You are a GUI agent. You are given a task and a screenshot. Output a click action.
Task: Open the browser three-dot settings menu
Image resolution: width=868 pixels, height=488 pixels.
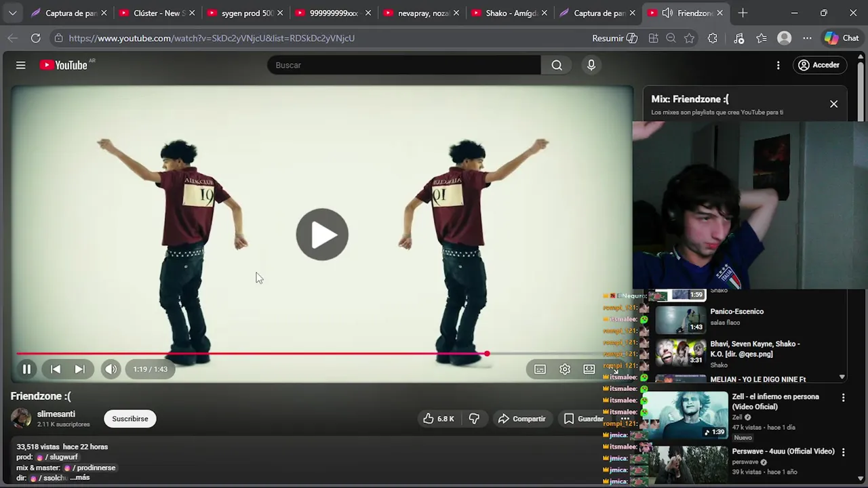(x=807, y=38)
